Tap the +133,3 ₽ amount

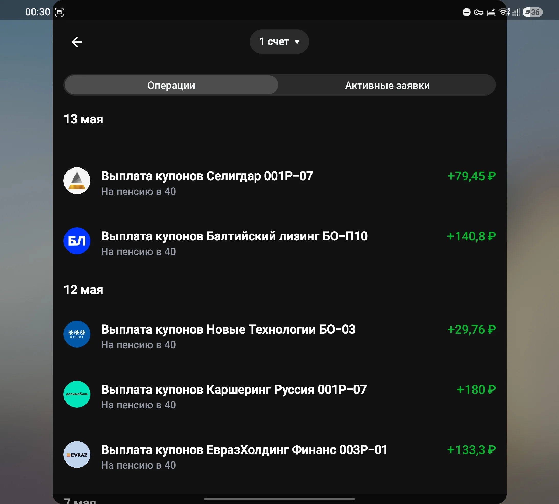click(x=471, y=450)
